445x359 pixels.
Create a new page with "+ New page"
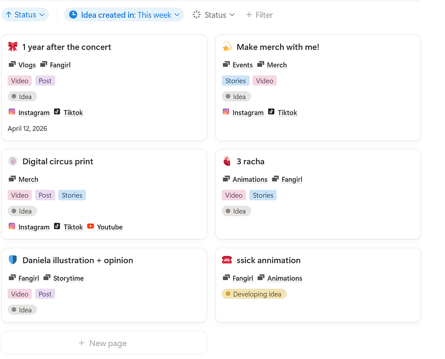(x=103, y=343)
